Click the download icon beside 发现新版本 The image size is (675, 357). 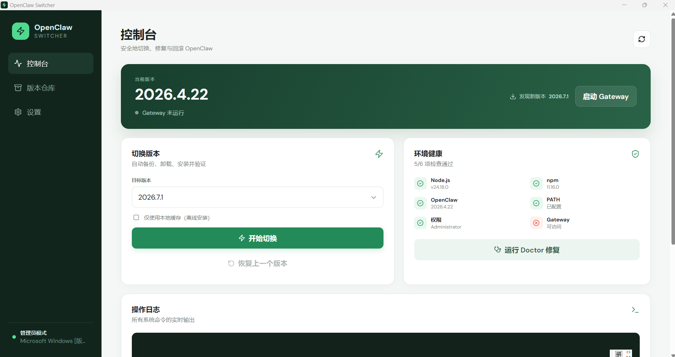click(x=513, y=96)
